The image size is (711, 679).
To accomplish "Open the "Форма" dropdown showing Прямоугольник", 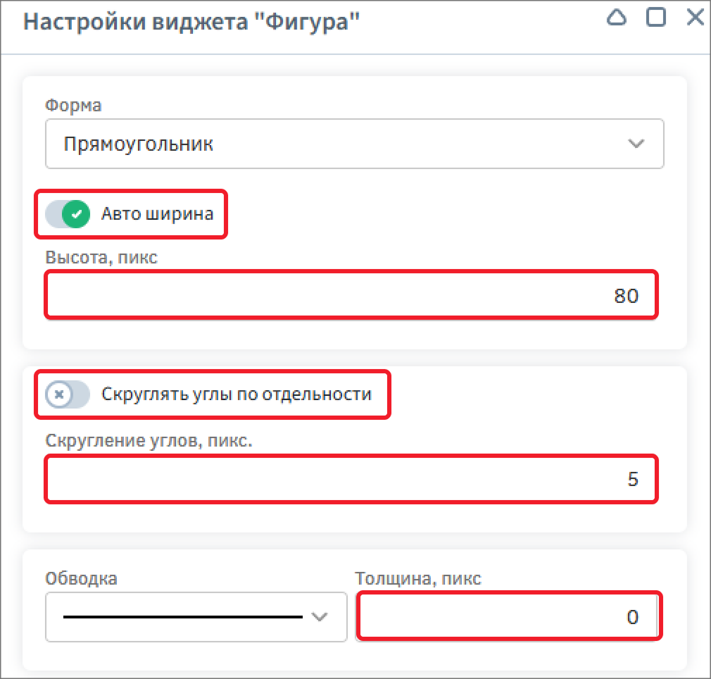I will 338,144.
